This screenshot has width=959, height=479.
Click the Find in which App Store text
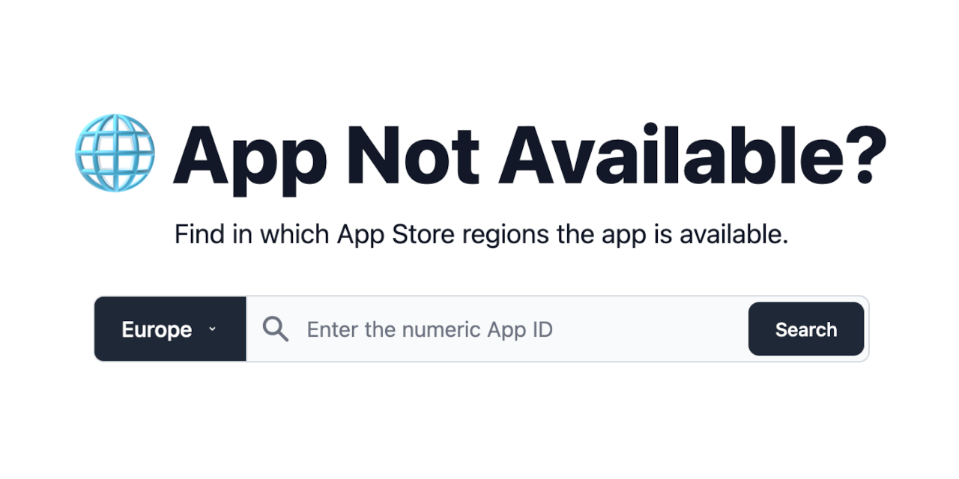(315, 234)
